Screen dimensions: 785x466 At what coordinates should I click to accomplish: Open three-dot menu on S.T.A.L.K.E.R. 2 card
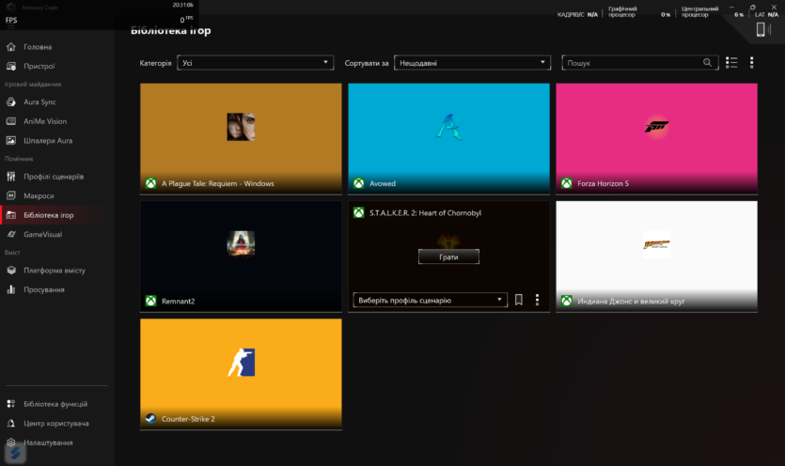(x=537, y=300)
